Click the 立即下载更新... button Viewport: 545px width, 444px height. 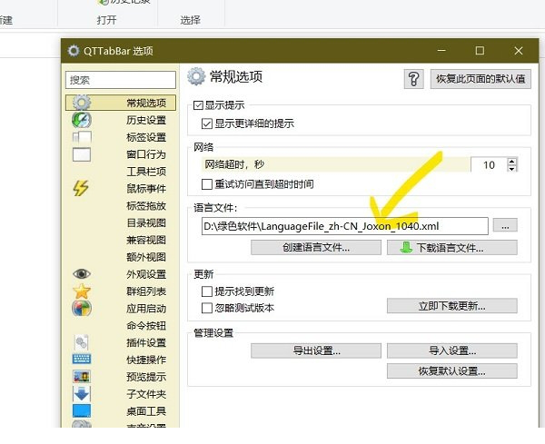coord(452,306)
